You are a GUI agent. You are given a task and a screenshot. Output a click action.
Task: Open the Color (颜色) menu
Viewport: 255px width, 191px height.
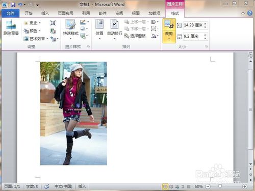[x=32, y=31]
